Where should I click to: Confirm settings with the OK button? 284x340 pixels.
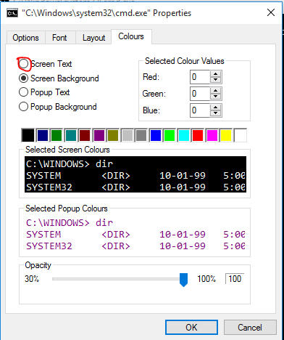pyautogui.click(x=191, y=328)
